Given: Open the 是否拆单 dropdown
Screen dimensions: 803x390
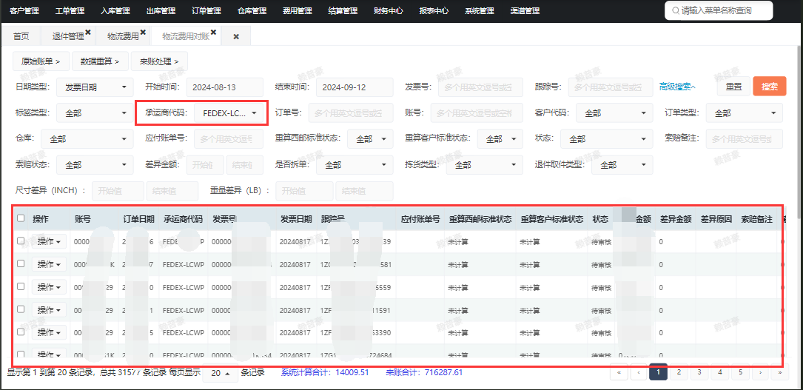Looking at the screenshot, I should [x=355, y=165].
